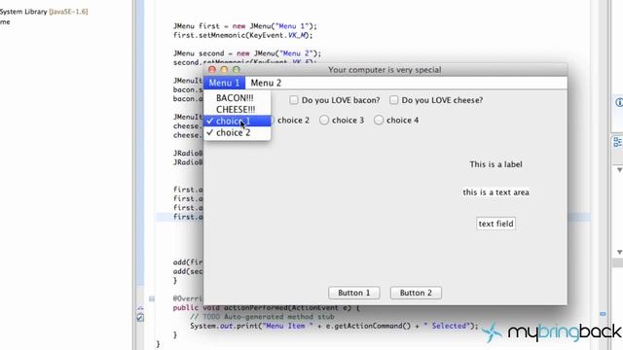Click Button 2

tap(416, 293)
